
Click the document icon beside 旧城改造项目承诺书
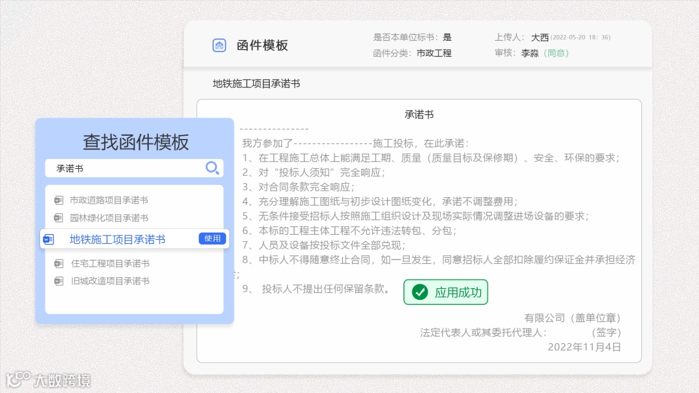[x=58, y=281]
